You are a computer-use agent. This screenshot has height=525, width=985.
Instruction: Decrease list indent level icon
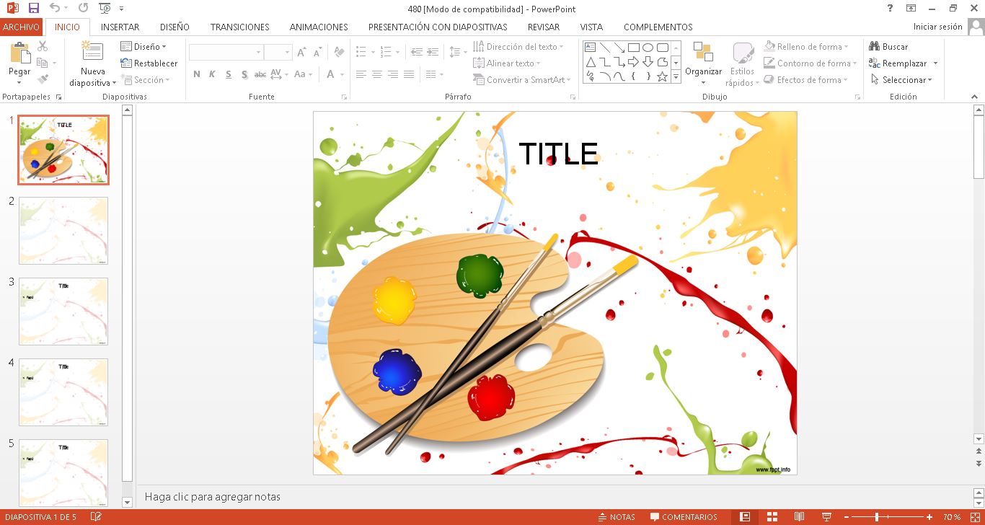point(417,53)
